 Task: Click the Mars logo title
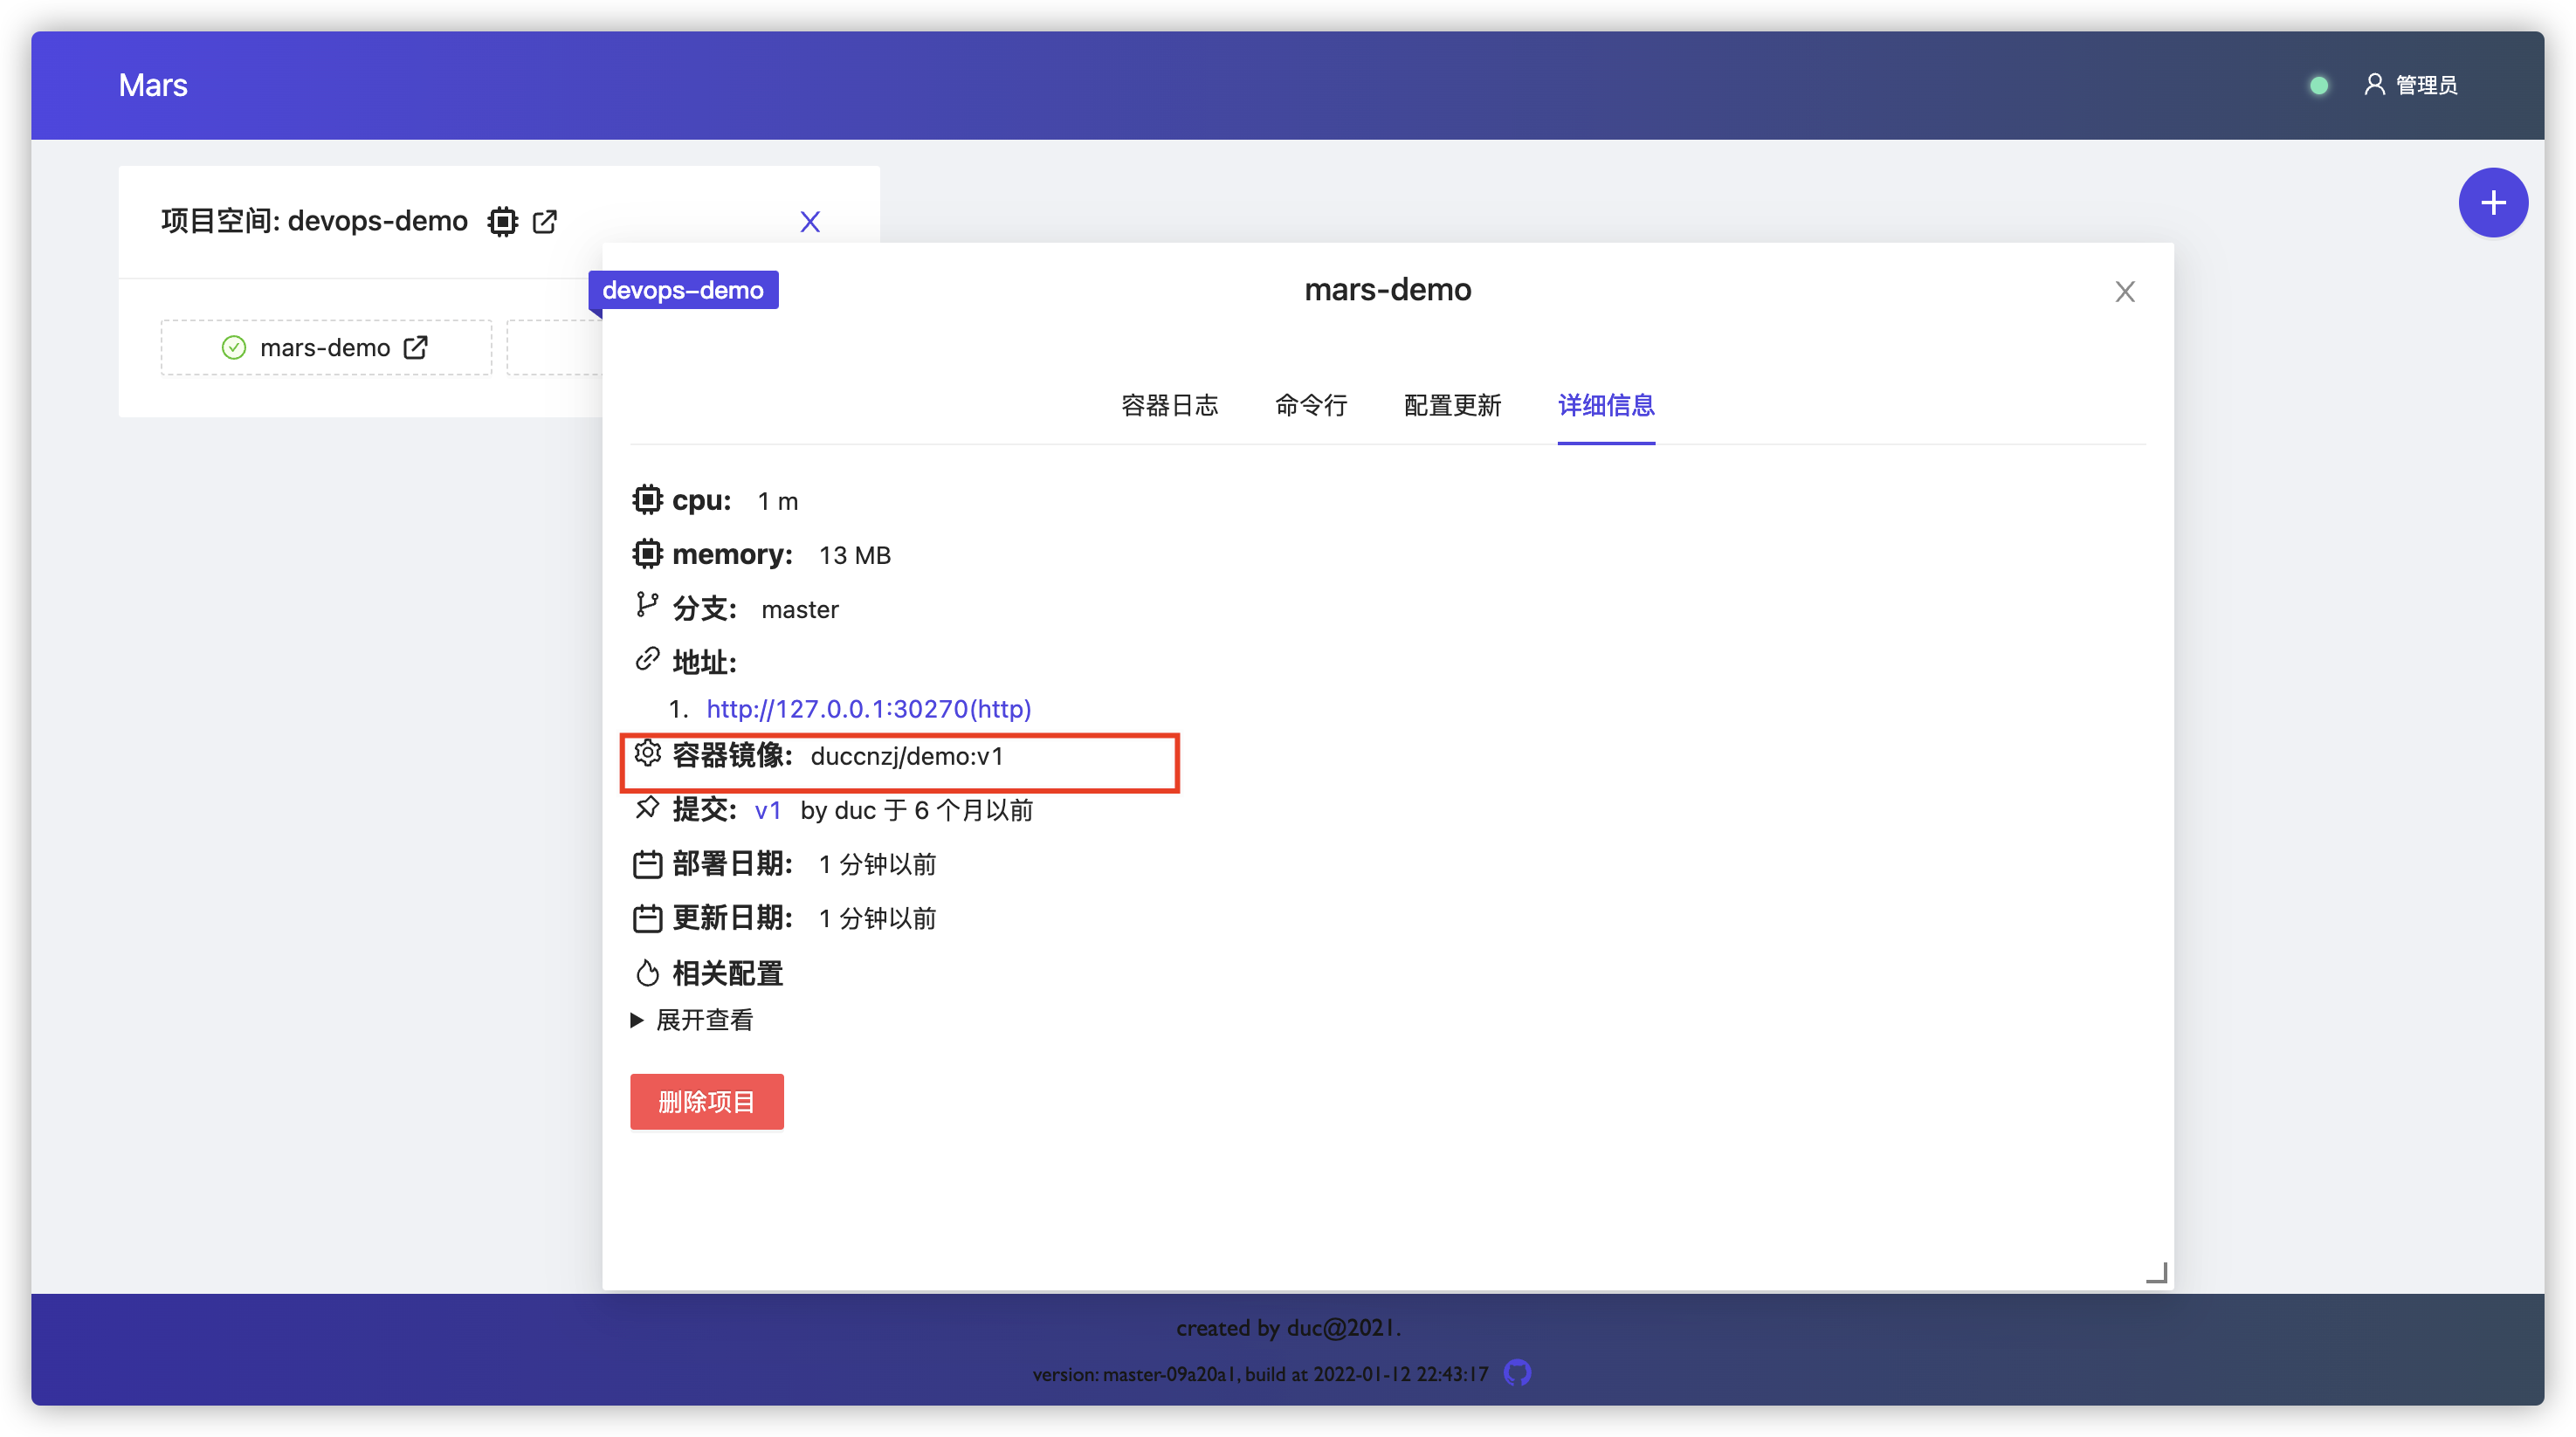tap(153, 85)
